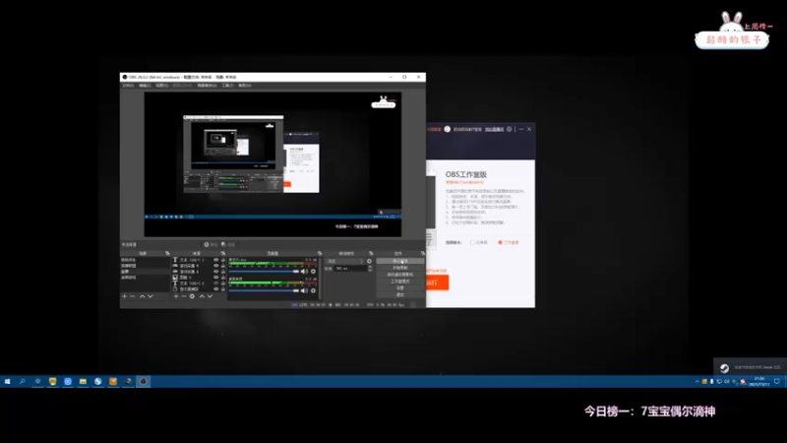
Task: Open source properties gear in sources toolbar
Action: click(x=192, y=296)
